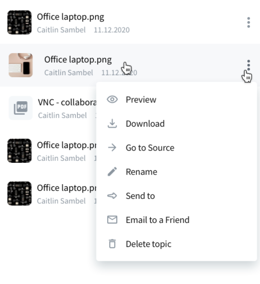Viewport: 260px width, 284px height.
Task: Open the three-dot menu of the highlighted file row
Action: click(249, 65)
